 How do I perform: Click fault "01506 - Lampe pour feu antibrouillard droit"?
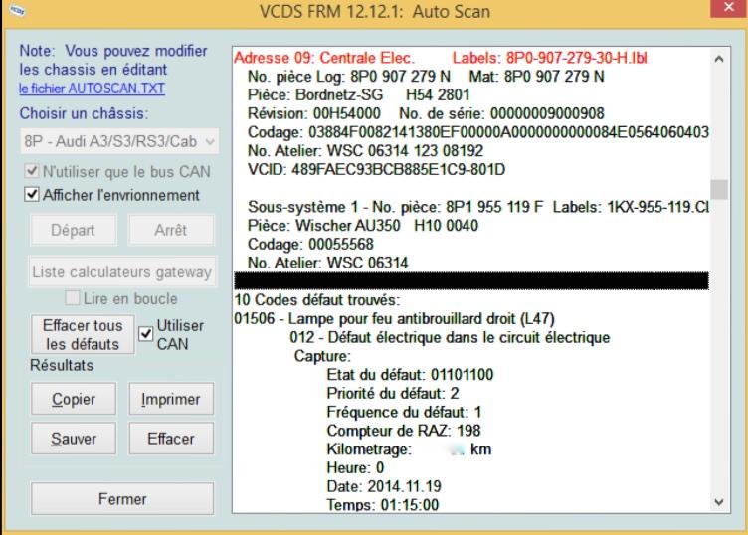coord(395,318)
